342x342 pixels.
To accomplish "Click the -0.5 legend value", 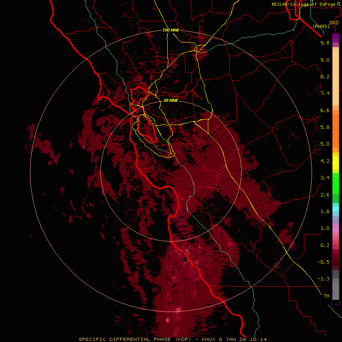I will pyautogui.click(x=323, y=262).
